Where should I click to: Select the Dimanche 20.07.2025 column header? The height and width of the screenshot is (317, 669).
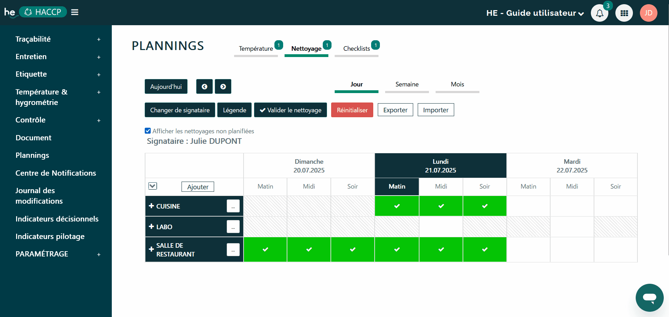point(309,166)
